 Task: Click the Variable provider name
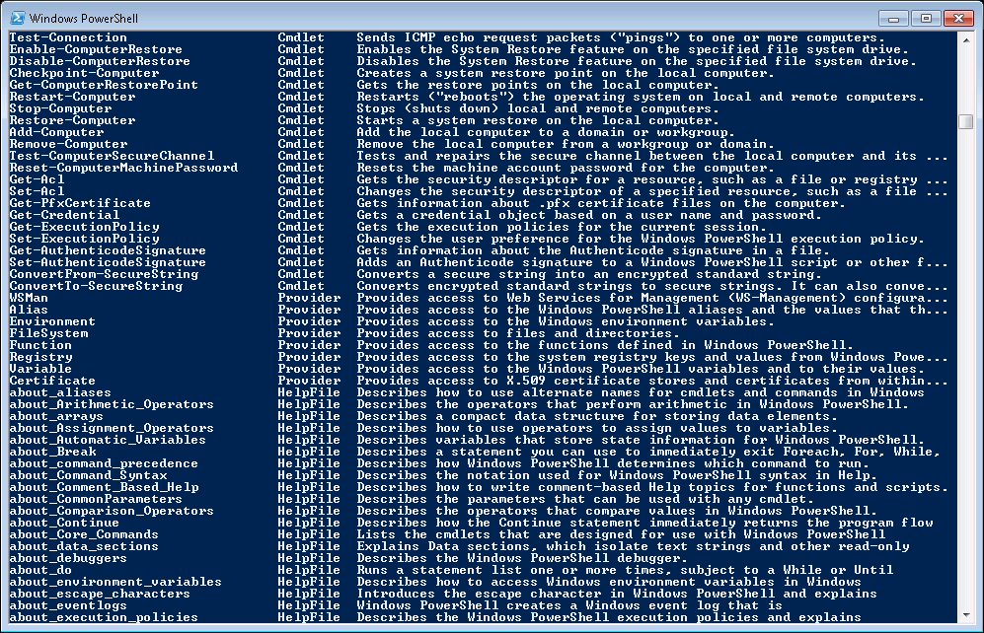tap(40, 369)
